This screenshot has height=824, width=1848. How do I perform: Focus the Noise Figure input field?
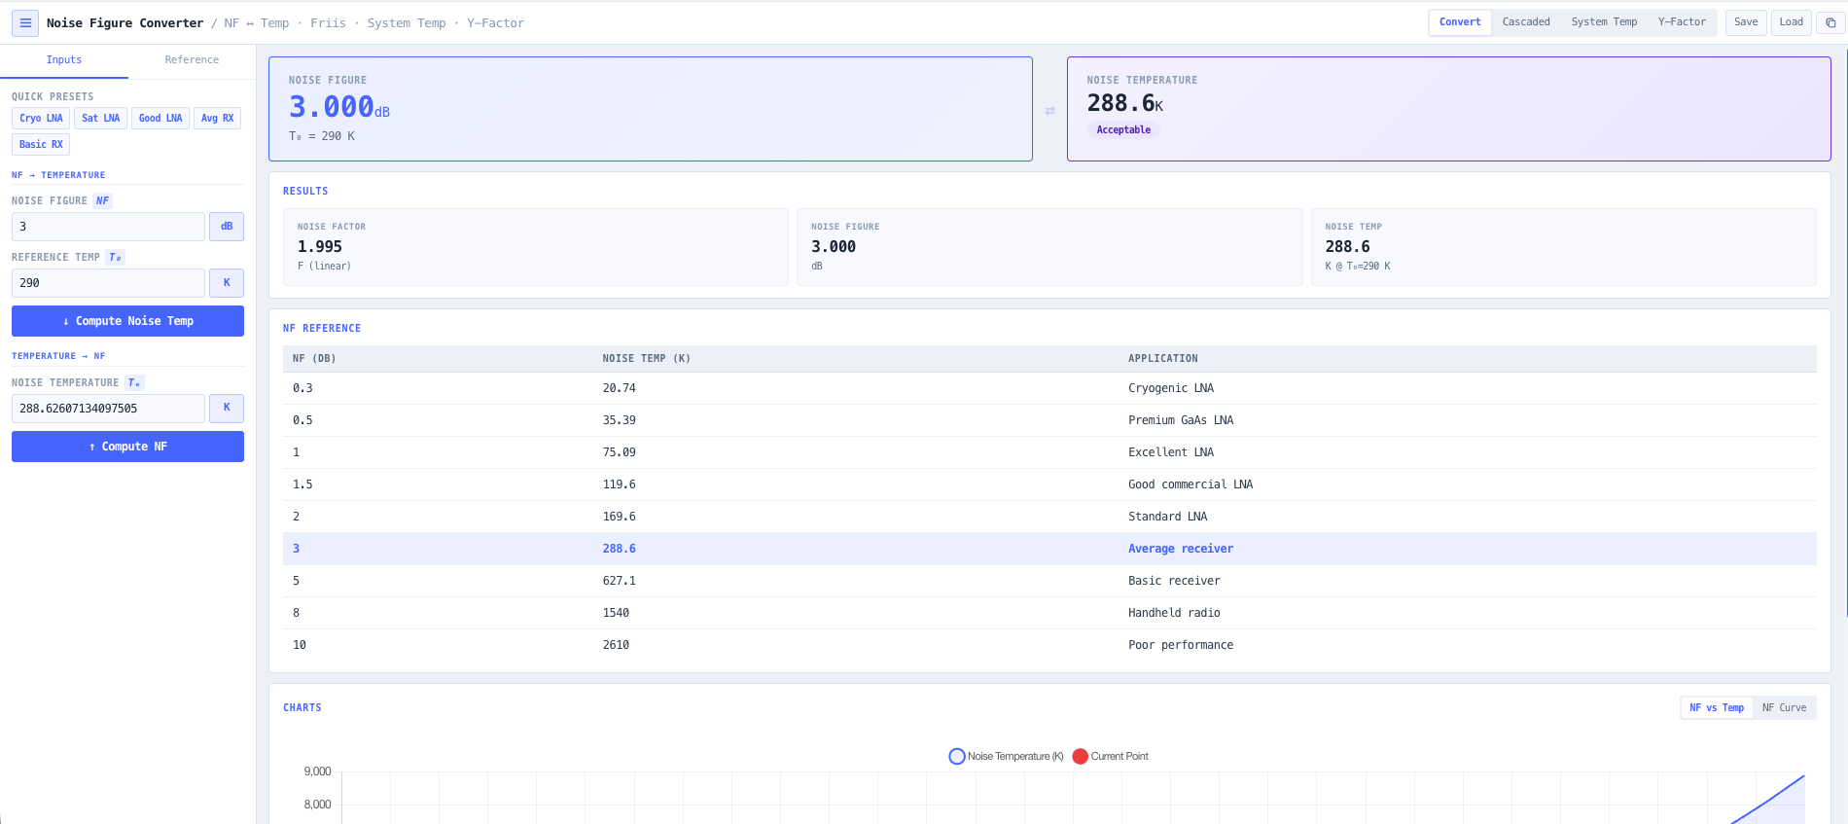(x=108, y=227)
